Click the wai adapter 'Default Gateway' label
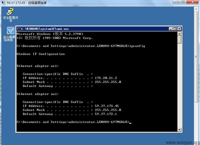Image resolution: width=200 pixels, height=145 pixels. 38,114
